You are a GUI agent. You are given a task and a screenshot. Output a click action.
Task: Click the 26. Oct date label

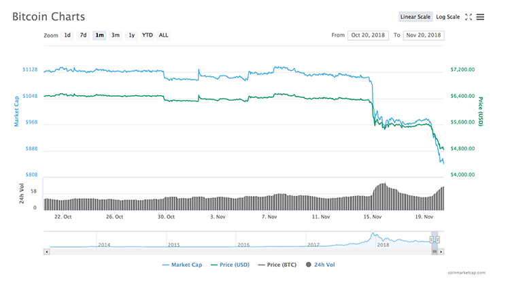pos(114,216)
